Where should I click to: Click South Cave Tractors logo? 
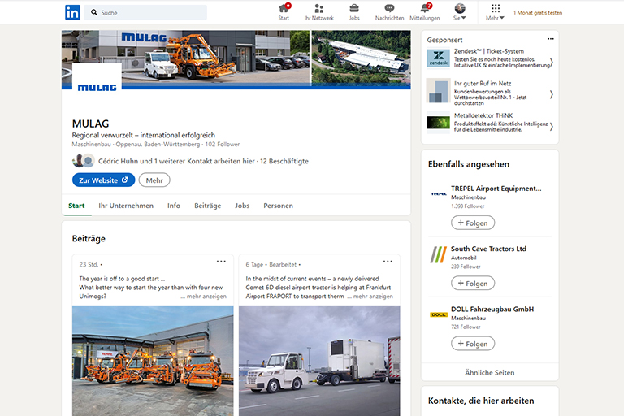pos(439,254)
